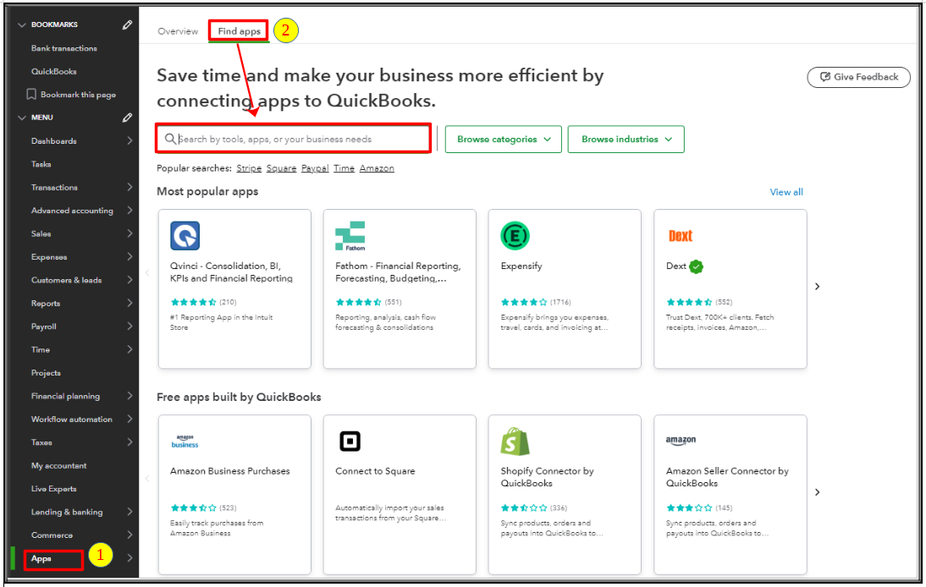Open Connect to Square app title
Viewport: 926px width, 587px height.
[x=375, y=471]
